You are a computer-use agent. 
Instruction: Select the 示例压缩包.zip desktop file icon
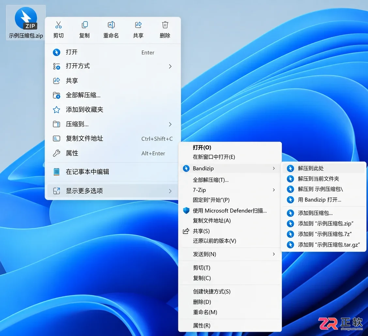pos(26,23)
